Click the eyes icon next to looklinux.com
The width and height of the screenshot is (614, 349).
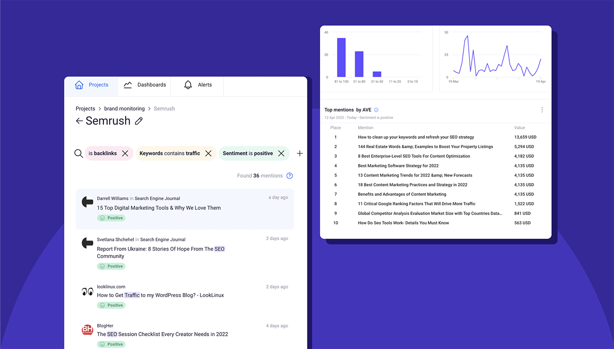(87, 291)
